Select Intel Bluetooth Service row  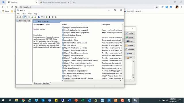pyautogui.click(x=72, y=76)
